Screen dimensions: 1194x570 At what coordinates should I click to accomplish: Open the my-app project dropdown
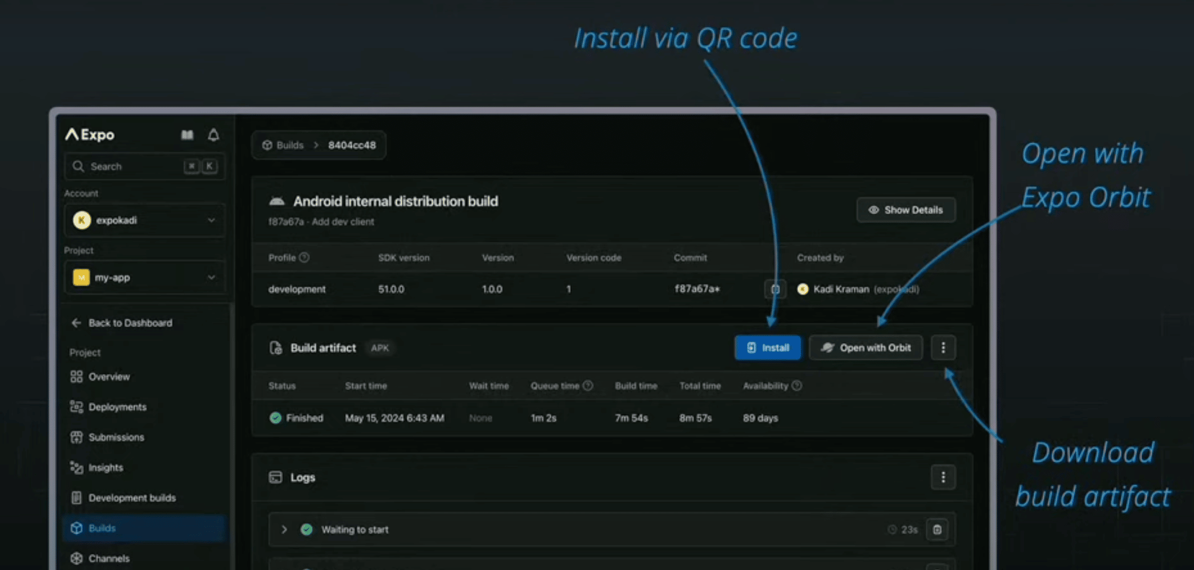point(144,278)
